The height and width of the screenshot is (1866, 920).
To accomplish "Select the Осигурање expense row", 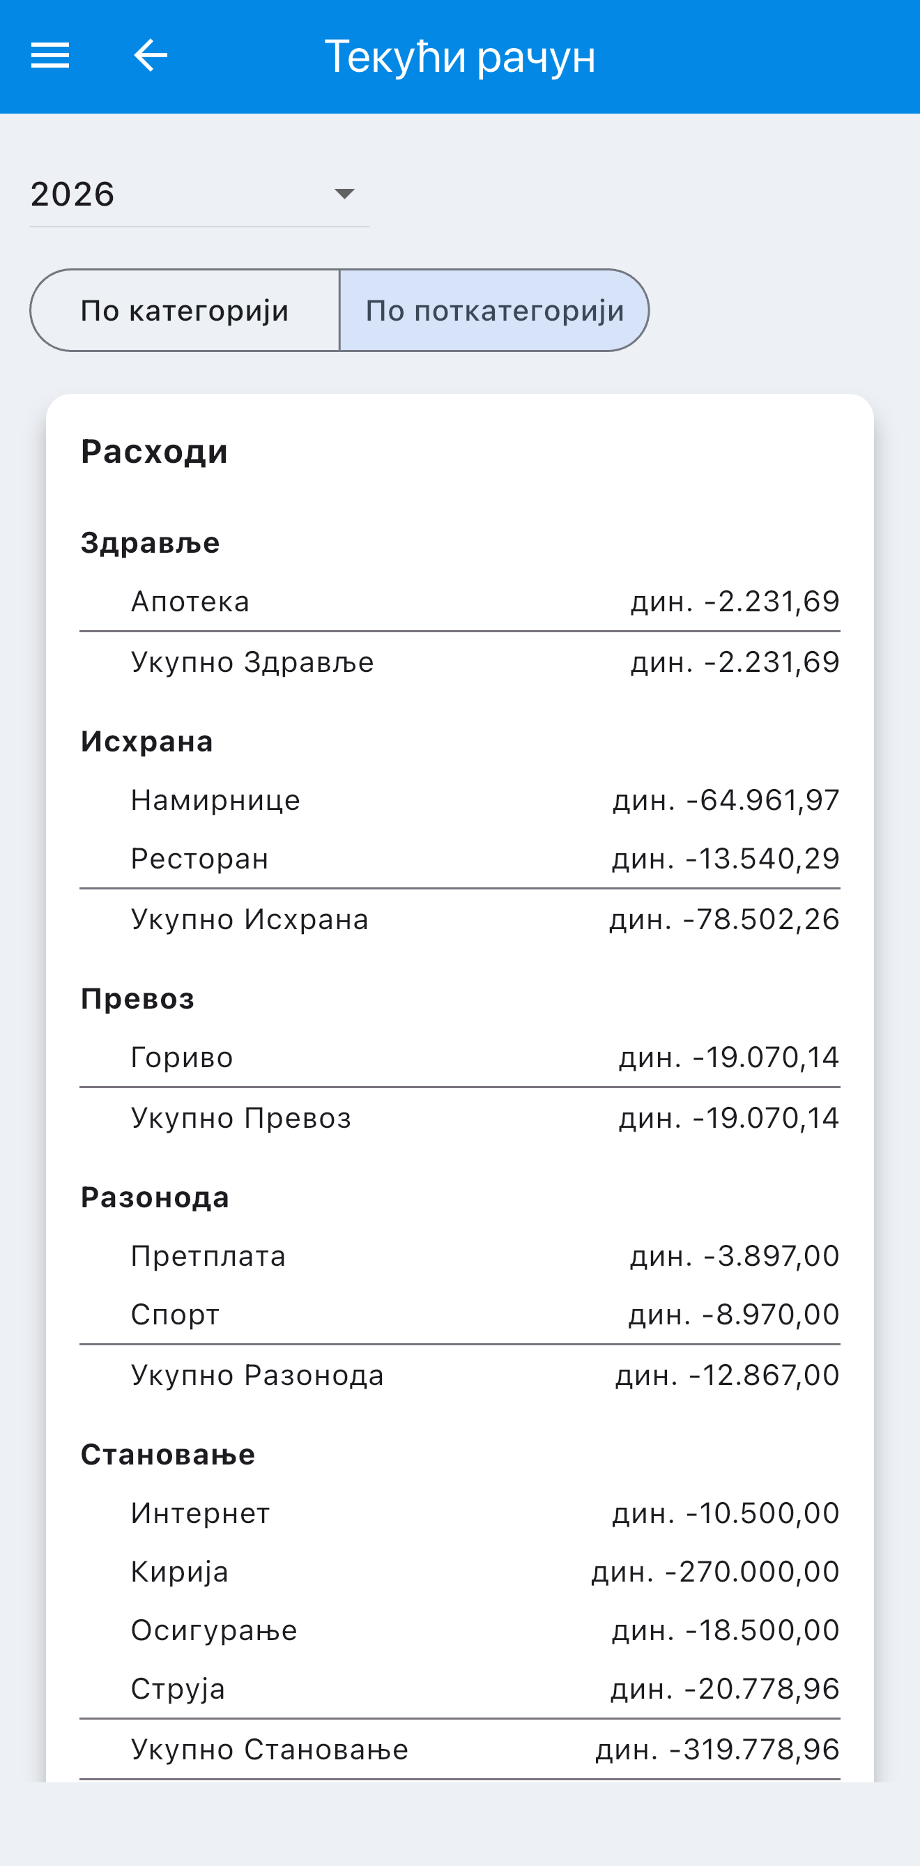I will pos(460,1630).
